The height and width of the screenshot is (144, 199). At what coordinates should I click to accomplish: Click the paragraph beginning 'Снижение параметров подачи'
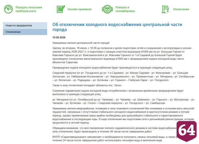(118, 93)
